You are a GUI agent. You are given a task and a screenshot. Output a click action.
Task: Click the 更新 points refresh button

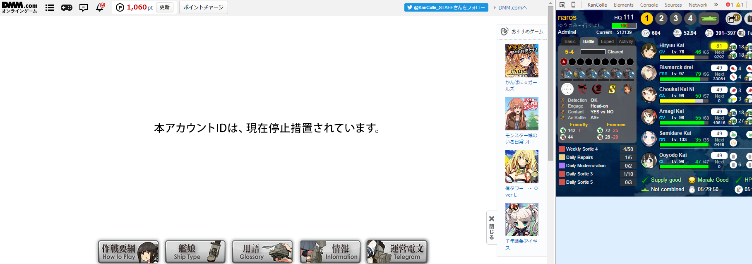[165, 7]
